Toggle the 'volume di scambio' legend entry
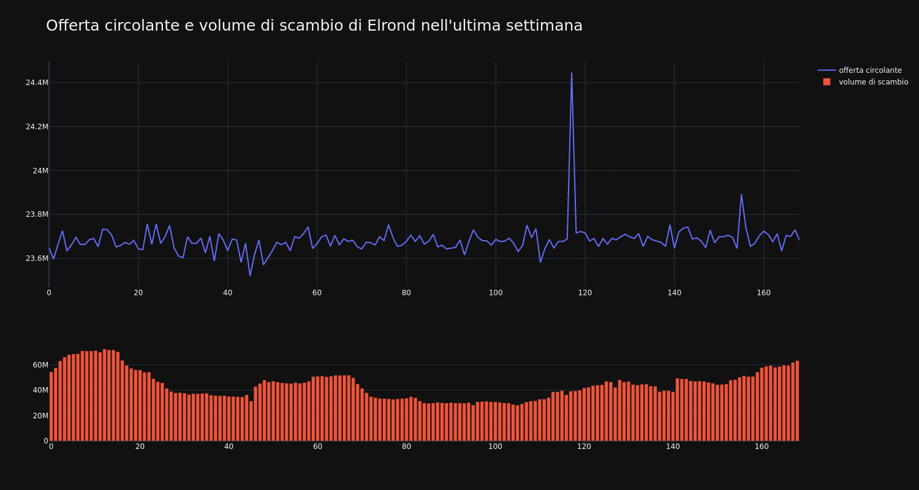 pyautogui.click(x=863, y=82)
